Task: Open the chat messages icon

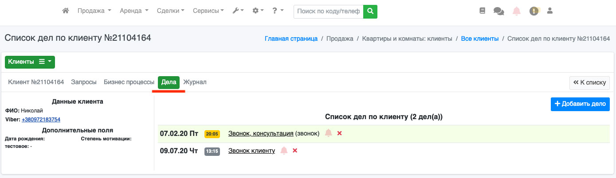Action: [498, 11]
